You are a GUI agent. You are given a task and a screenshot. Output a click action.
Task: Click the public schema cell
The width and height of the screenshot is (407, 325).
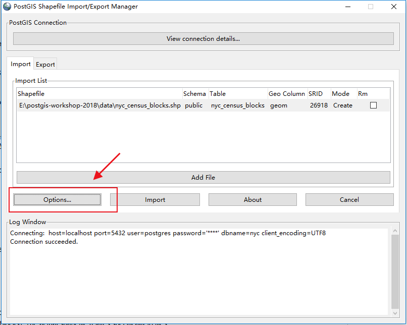[193, 105]
